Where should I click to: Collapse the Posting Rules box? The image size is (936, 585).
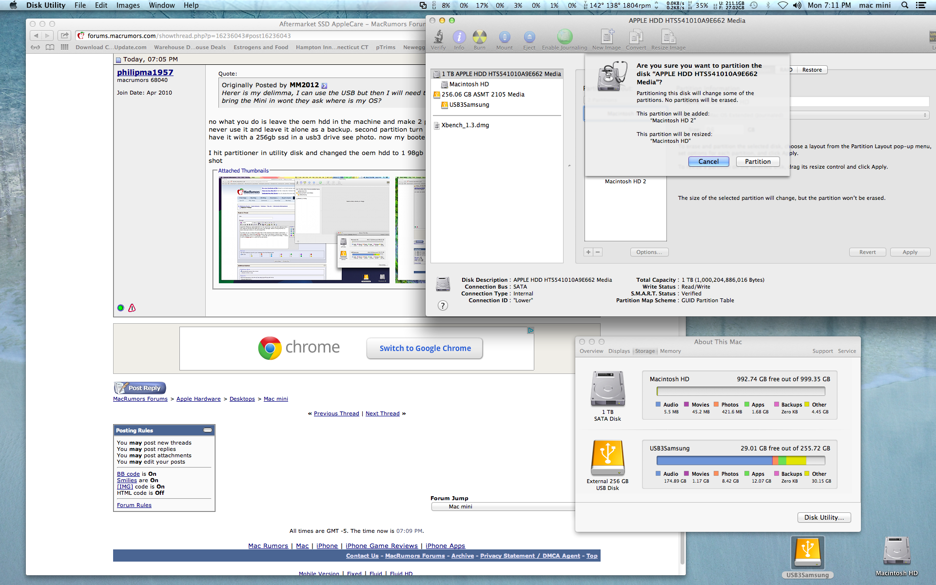(208, 430)
